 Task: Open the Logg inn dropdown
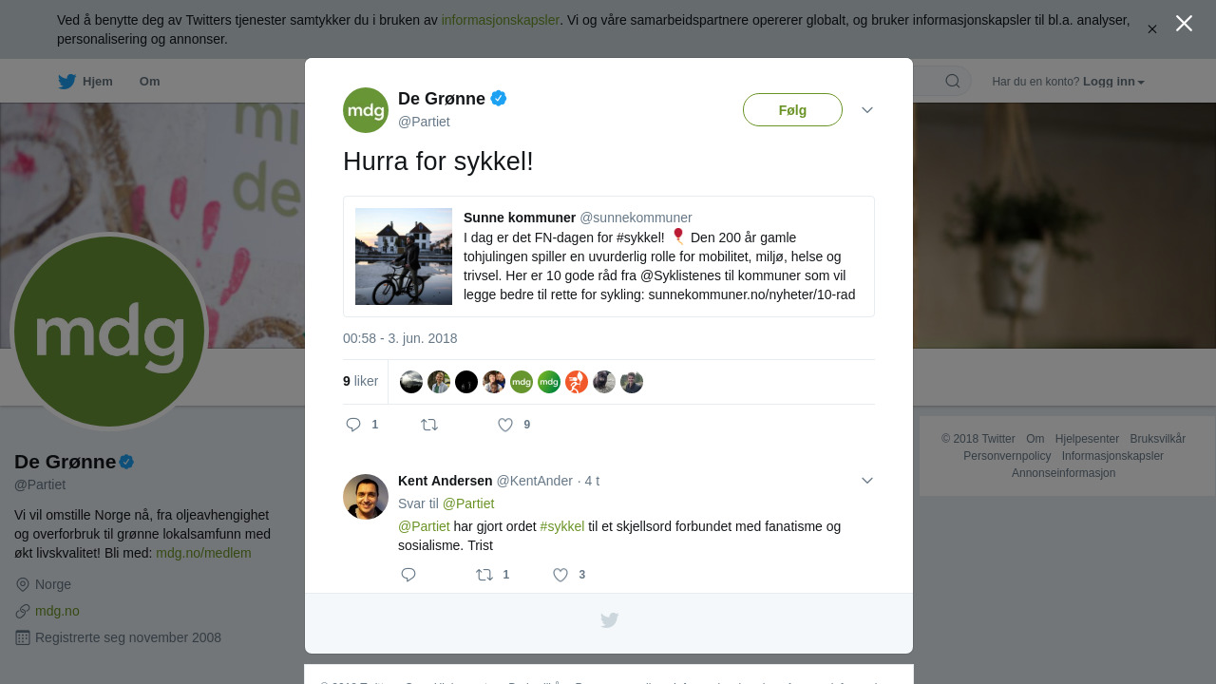(1113, 82)
